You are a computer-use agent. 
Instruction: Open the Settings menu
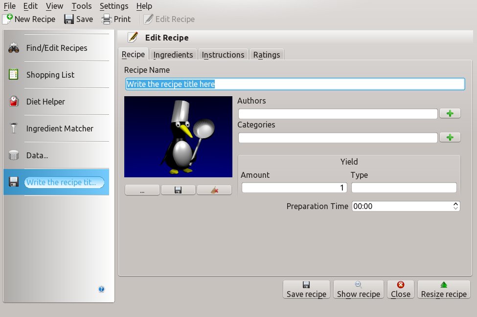click(114, 6)
